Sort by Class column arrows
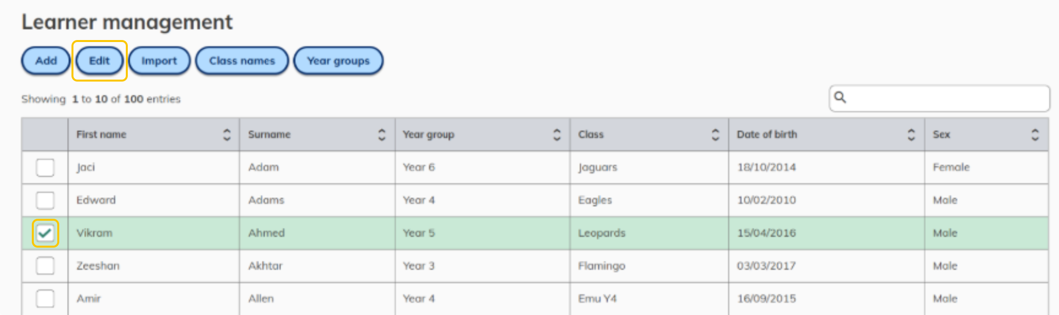1059x315 pixels. click(715, 134)
